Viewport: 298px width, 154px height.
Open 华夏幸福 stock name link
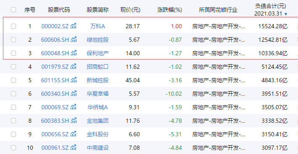pyautogui.click(x=98, y=94)
